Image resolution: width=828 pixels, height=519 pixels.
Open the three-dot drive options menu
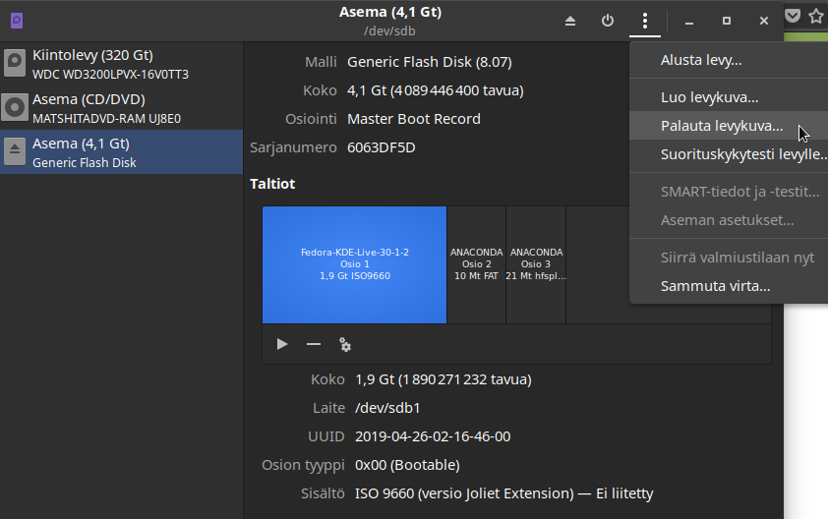645,21
